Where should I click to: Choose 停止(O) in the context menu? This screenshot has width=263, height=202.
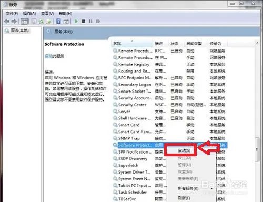pyautogui.click(x=185, y=158)
